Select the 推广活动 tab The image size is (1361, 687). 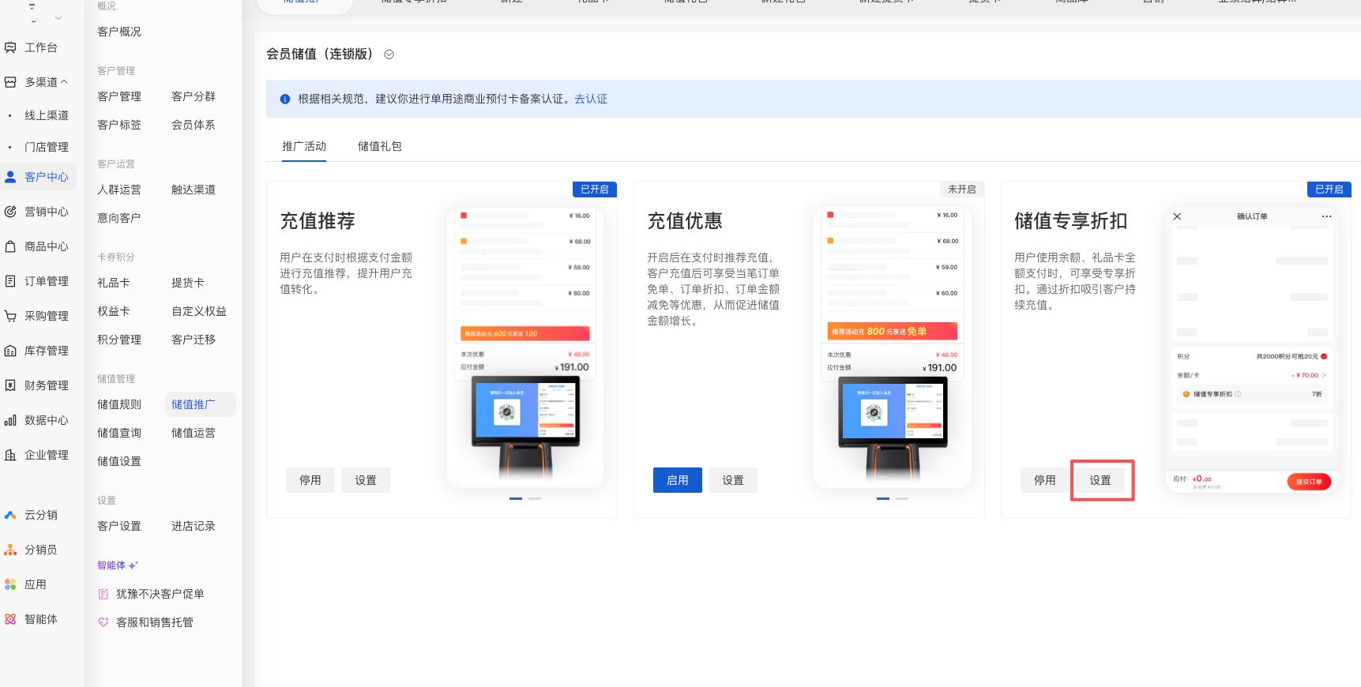pyautogui.click(x=304, y=146)
